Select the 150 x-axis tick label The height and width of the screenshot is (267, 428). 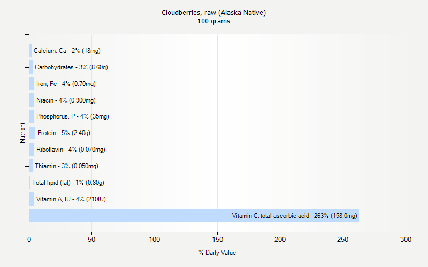(217, 240)
